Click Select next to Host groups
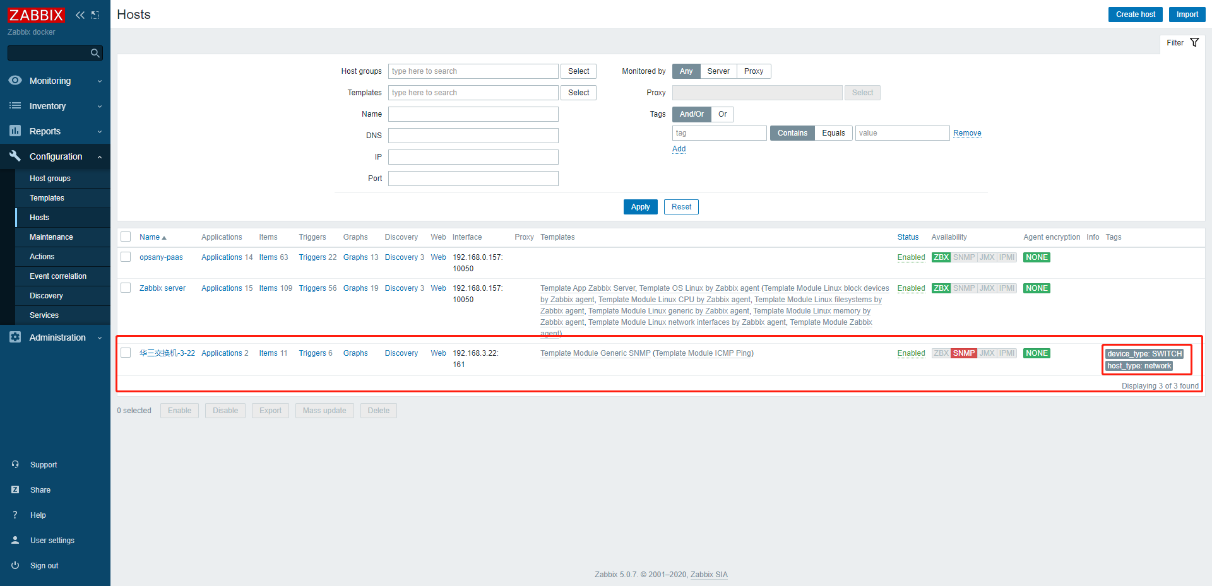 click(578, 71)
